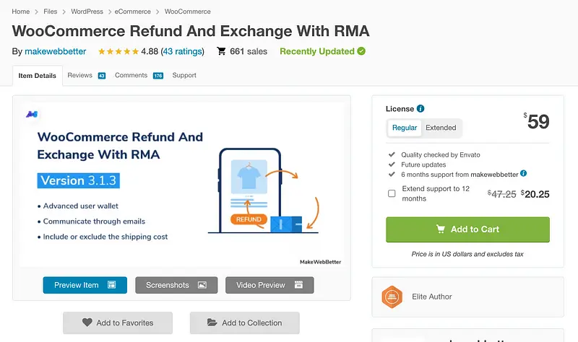Click the Recently Updated checkmark icon

(x=361, y=51)
